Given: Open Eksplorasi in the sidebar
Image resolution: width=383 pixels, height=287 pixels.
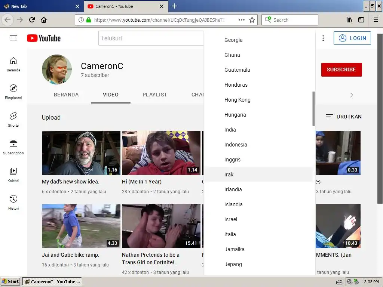Looking at the screenshot, I should (x=13, y=92).
